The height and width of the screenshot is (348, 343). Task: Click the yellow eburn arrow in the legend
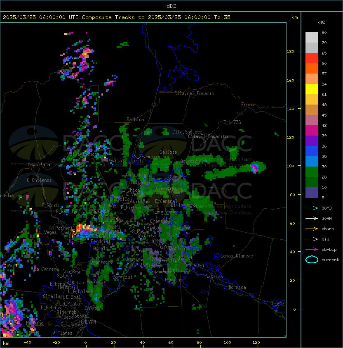tap(312, 229)
